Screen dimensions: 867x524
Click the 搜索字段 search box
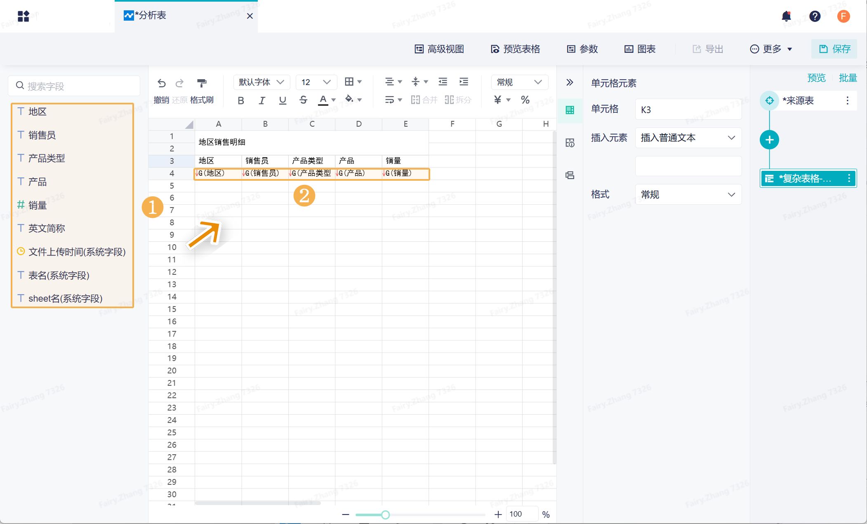74,86
